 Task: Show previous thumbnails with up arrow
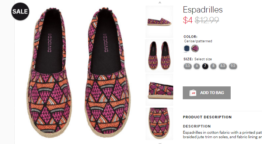click(x=160, y=3)
